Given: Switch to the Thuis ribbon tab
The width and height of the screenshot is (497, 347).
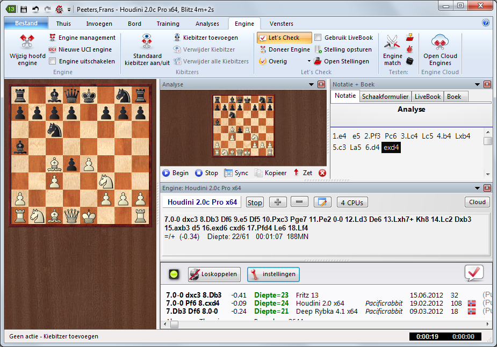Looking at the screenshot, I should (63, 24).
